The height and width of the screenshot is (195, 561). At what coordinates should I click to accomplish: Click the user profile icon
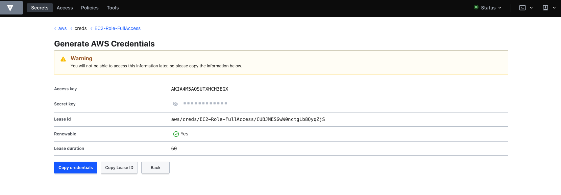(x=545, y=8)
